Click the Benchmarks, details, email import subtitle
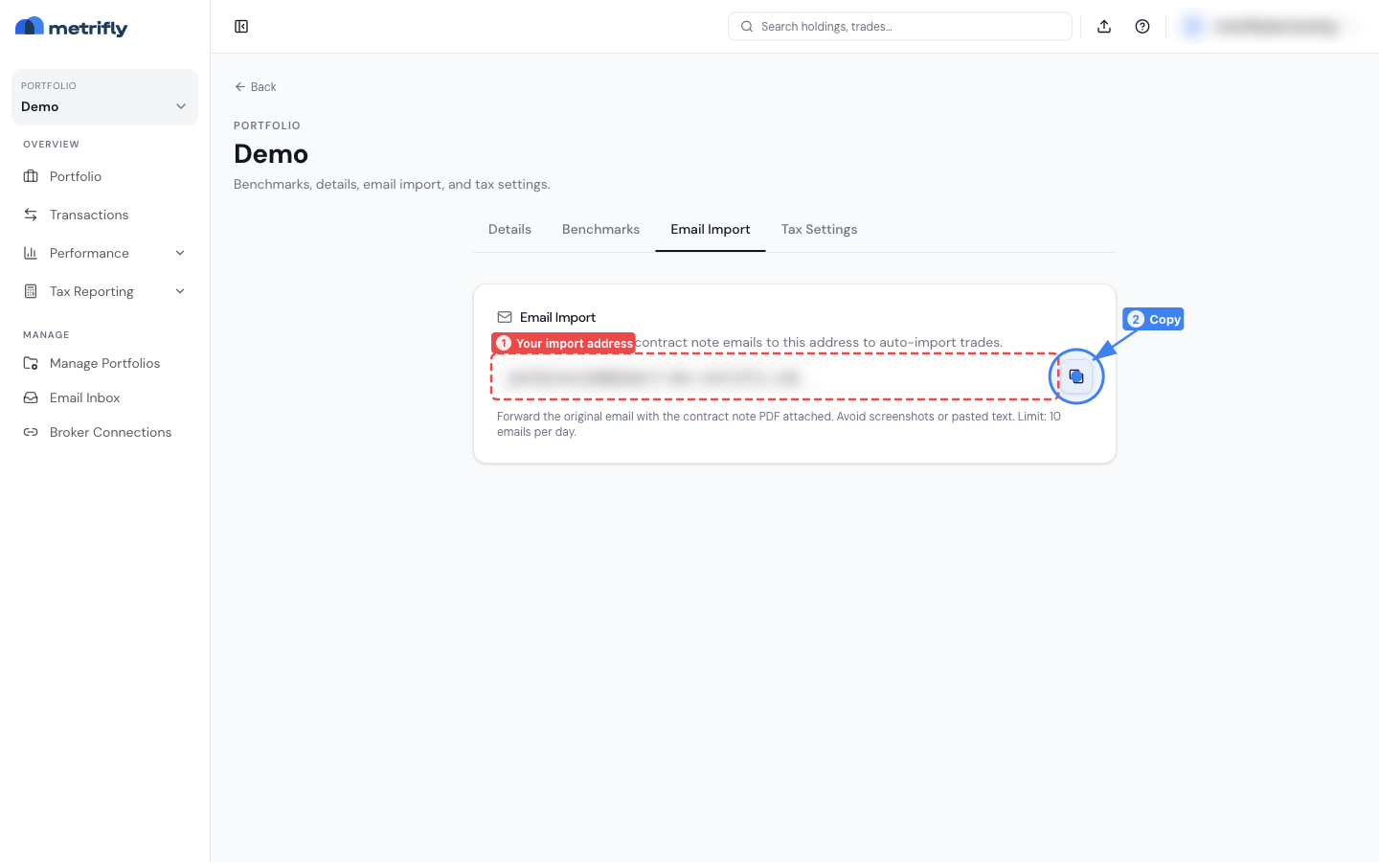The image size is (1379, 862). click(x=392, y=184)
